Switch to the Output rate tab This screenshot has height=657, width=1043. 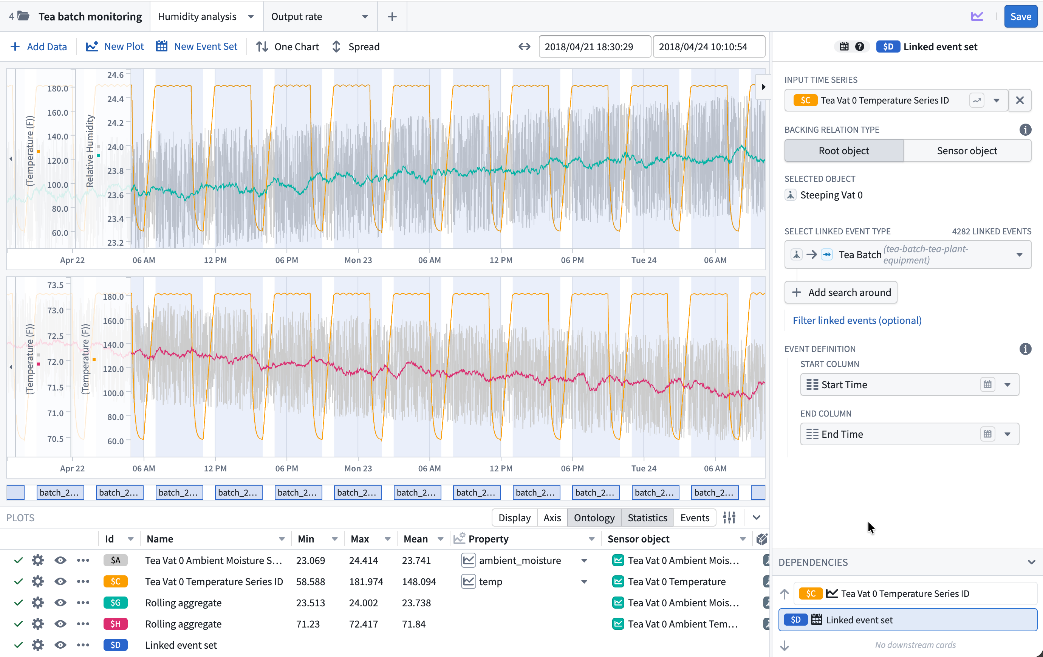coord(296,16)
